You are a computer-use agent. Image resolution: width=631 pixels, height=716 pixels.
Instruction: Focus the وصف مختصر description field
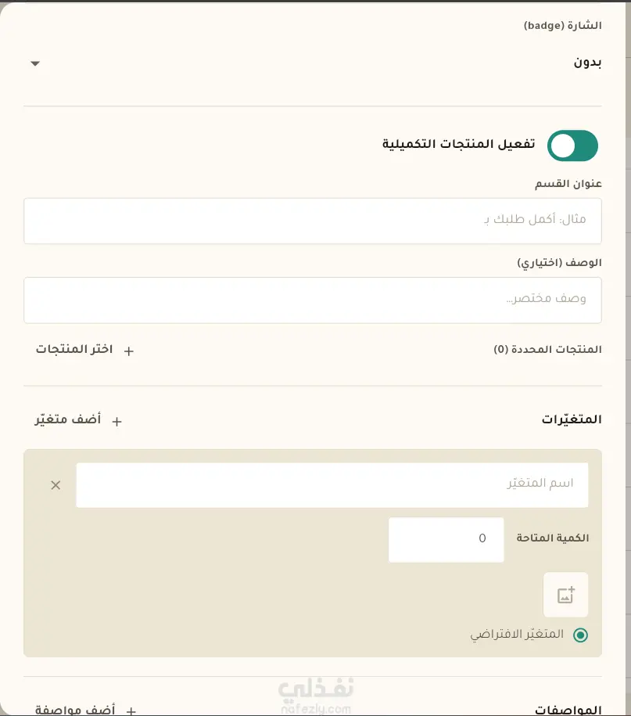313,300
